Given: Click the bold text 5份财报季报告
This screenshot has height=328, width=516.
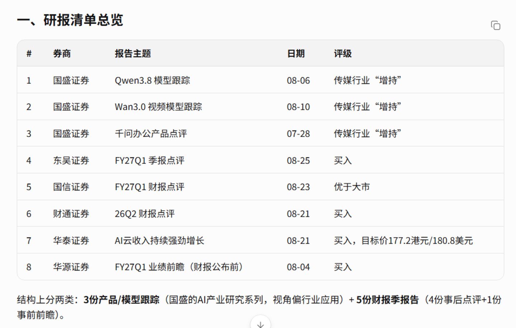Looking at the screenshot, I should [x=387, y=300].
